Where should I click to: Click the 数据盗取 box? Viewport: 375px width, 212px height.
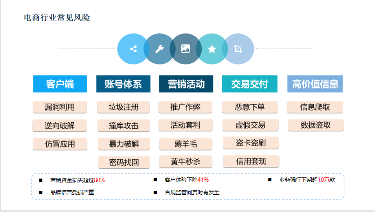[316, 125]
